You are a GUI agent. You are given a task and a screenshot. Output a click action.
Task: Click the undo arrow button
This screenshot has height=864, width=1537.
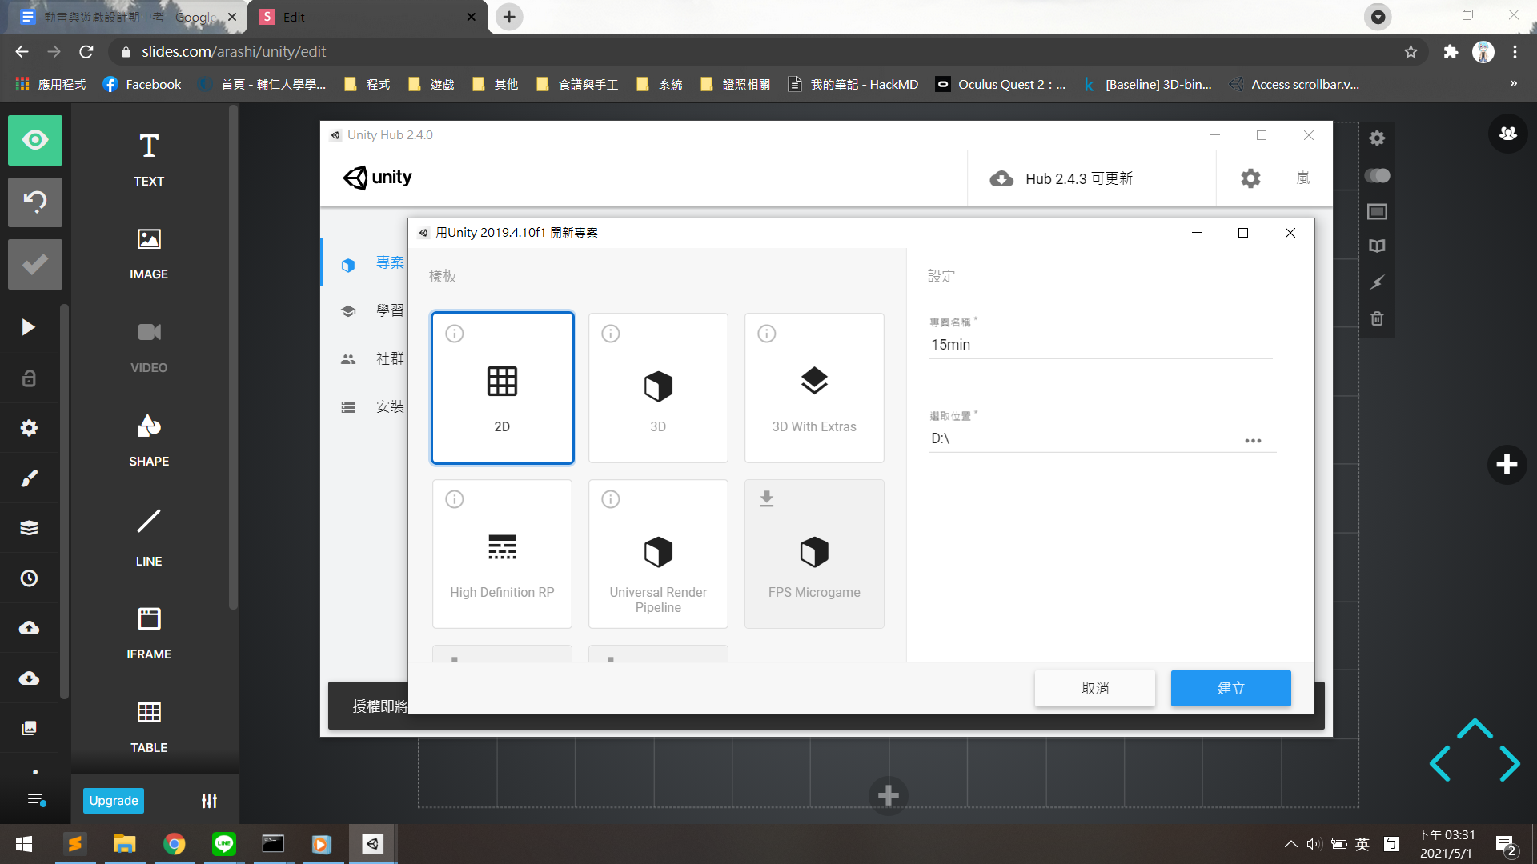[x=34, y=202]
